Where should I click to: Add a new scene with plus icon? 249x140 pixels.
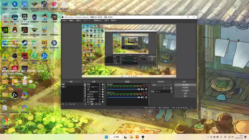pyautogui.click(x=63, y=104)
